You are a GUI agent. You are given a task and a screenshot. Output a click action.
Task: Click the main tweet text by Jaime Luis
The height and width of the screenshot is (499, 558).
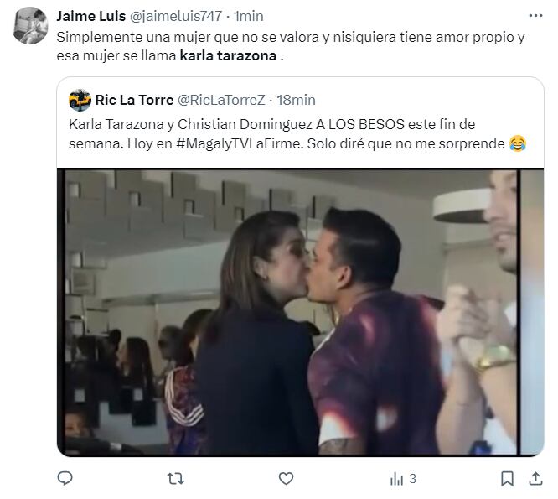(x=291, y=46)
